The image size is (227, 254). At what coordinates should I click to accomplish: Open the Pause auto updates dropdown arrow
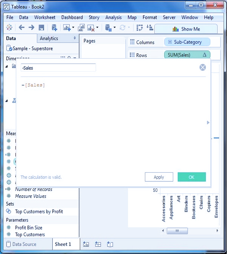(115, 27)
